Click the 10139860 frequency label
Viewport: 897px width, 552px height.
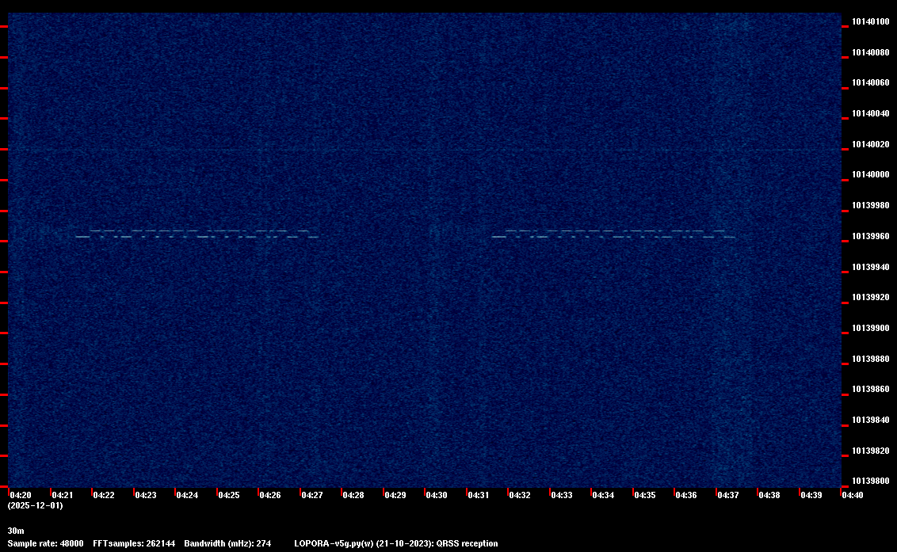click(x=871, y=390)
